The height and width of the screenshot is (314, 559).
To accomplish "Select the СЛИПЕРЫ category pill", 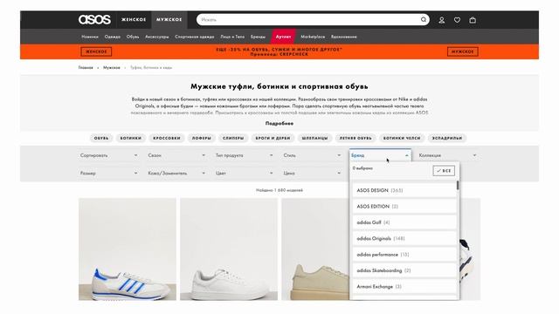I will (233, 138).
